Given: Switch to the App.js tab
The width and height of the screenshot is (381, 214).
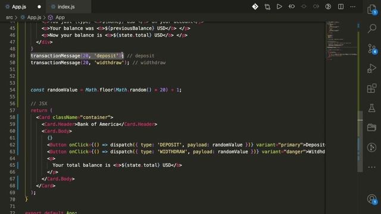Looking at the screenshot, I should (x=19, y=7).
